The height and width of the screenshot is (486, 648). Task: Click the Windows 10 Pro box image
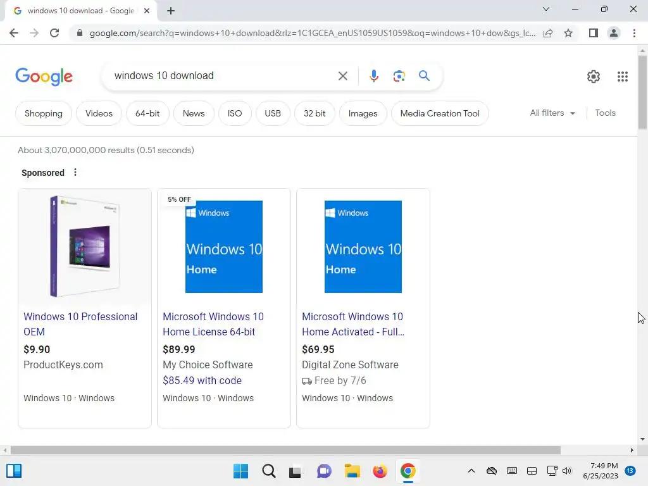pyautogui.click(x=85, y=246)
